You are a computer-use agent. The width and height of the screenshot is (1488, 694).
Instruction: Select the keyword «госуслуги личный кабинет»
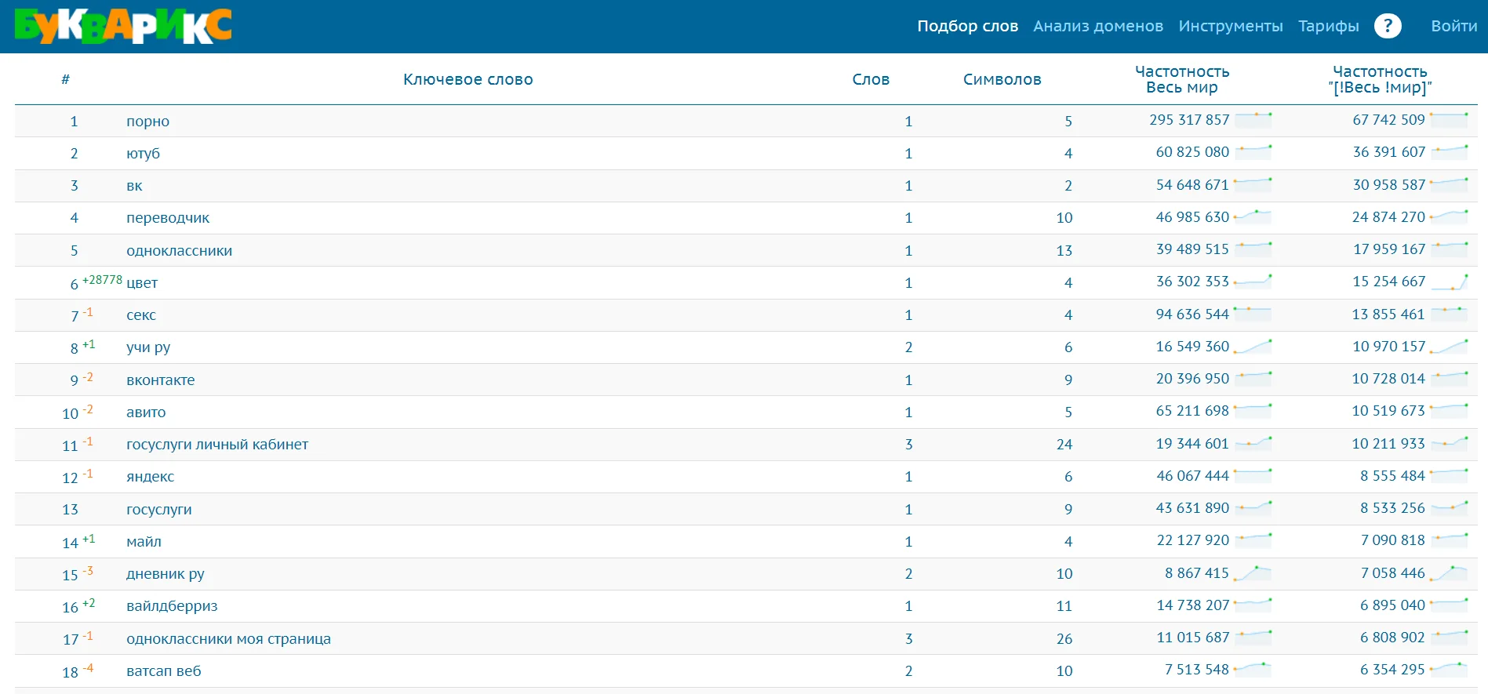pyautogui.click(x=217, y=445)
